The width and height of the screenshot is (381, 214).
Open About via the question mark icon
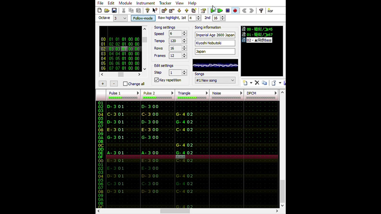coord(147,11)
